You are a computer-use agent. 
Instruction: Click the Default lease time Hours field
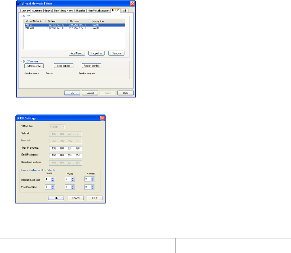(68, 179)
